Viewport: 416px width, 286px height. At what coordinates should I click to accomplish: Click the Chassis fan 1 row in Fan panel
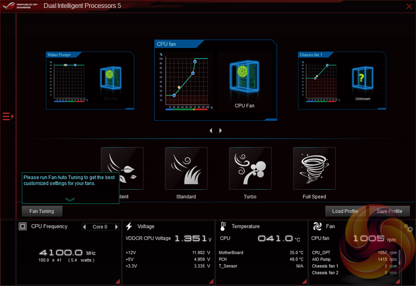pos(354,266)
